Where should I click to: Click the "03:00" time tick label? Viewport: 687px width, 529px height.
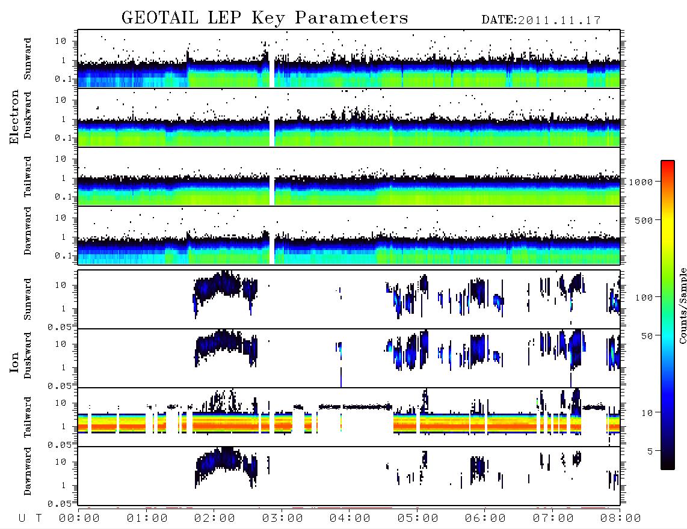[283, 519]
